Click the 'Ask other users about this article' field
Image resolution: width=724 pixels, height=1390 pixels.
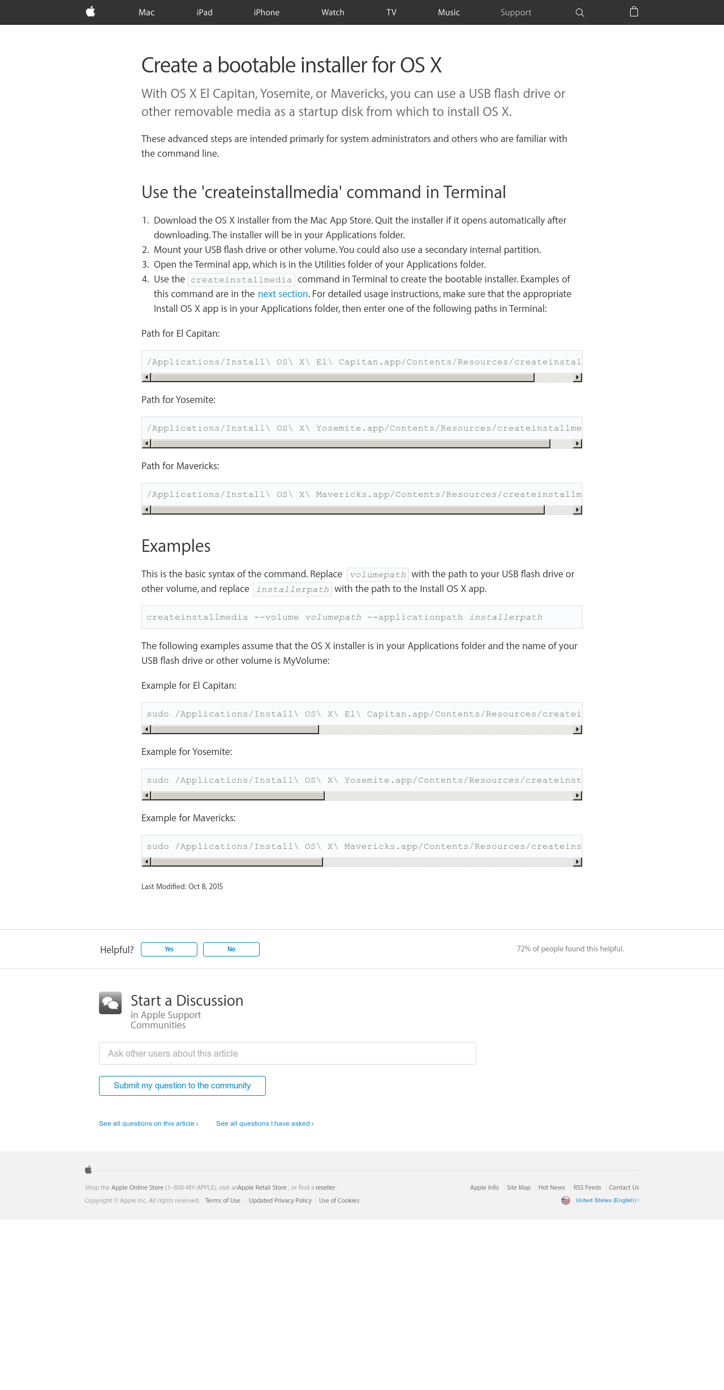point(287,1053)
